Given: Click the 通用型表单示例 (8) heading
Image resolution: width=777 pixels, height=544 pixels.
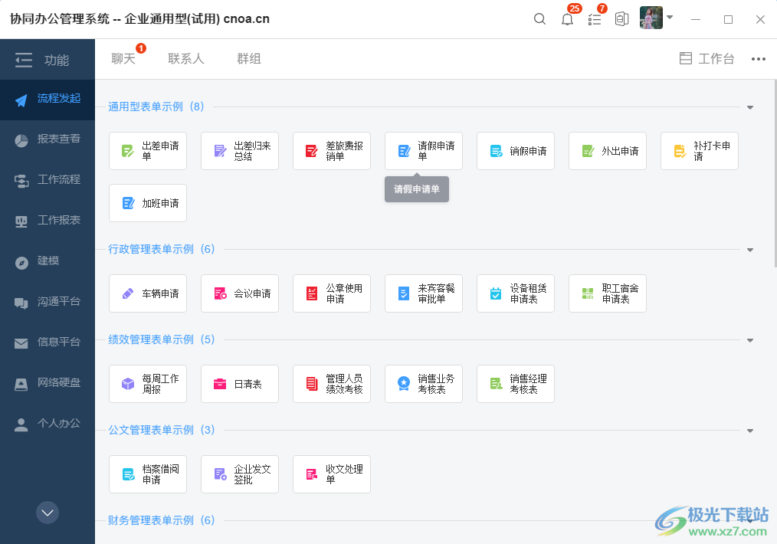Looking at the screenshot, I should coord(156,107).
